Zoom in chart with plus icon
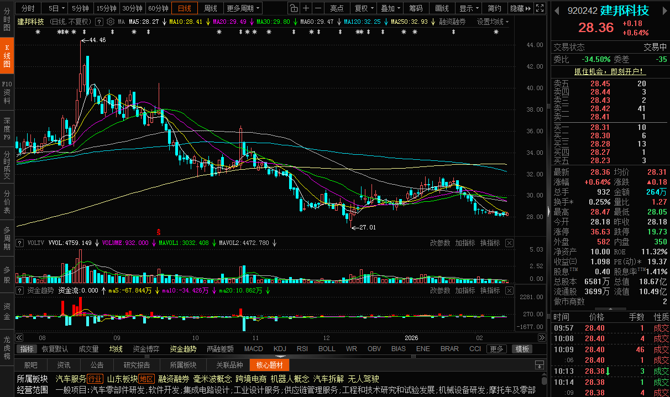Screen dimensions: 670x397 click(x=306, y=8)
